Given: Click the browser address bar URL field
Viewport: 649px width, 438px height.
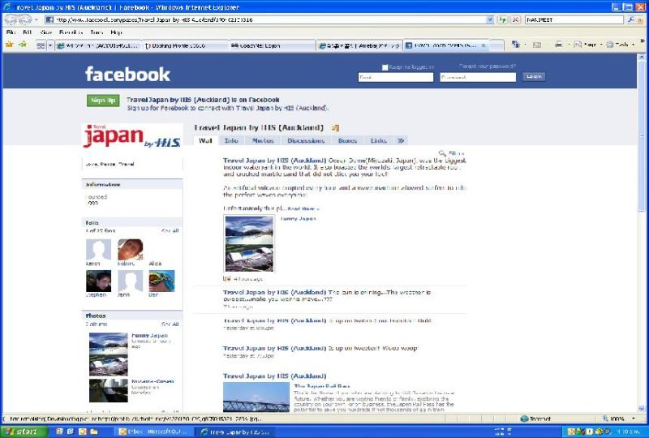Looking at the screenshot, I should point(269,19).
